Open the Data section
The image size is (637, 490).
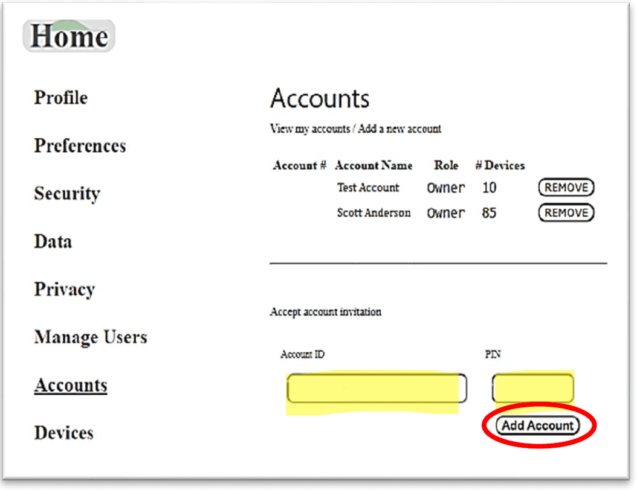(53, 241)
